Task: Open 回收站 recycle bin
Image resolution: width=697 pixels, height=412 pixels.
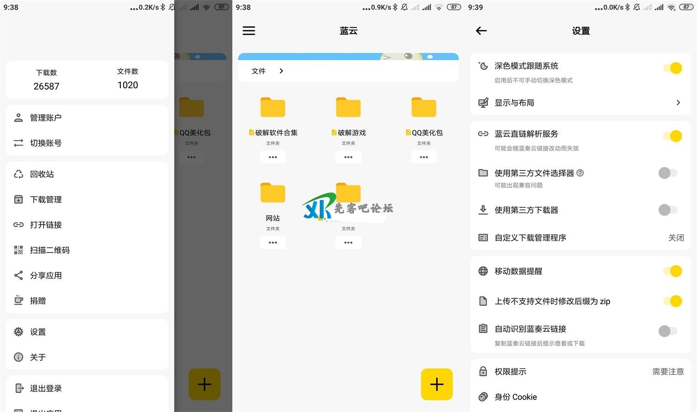Action: [x=42, y=174]
